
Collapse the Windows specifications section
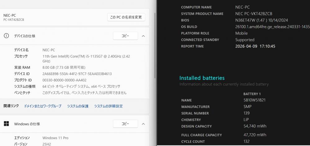(x=144, y=124)
